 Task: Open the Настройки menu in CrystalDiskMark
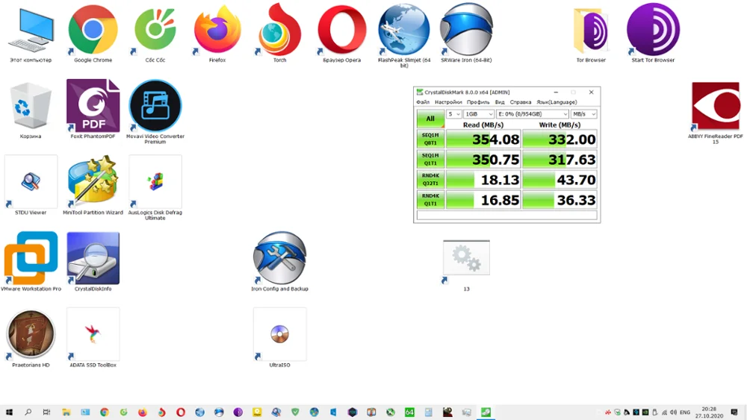(x=448, y=102)
